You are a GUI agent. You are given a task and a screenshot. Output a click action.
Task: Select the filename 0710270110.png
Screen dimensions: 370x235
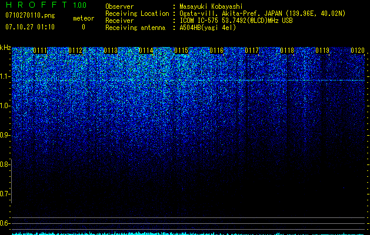(30, 15)
